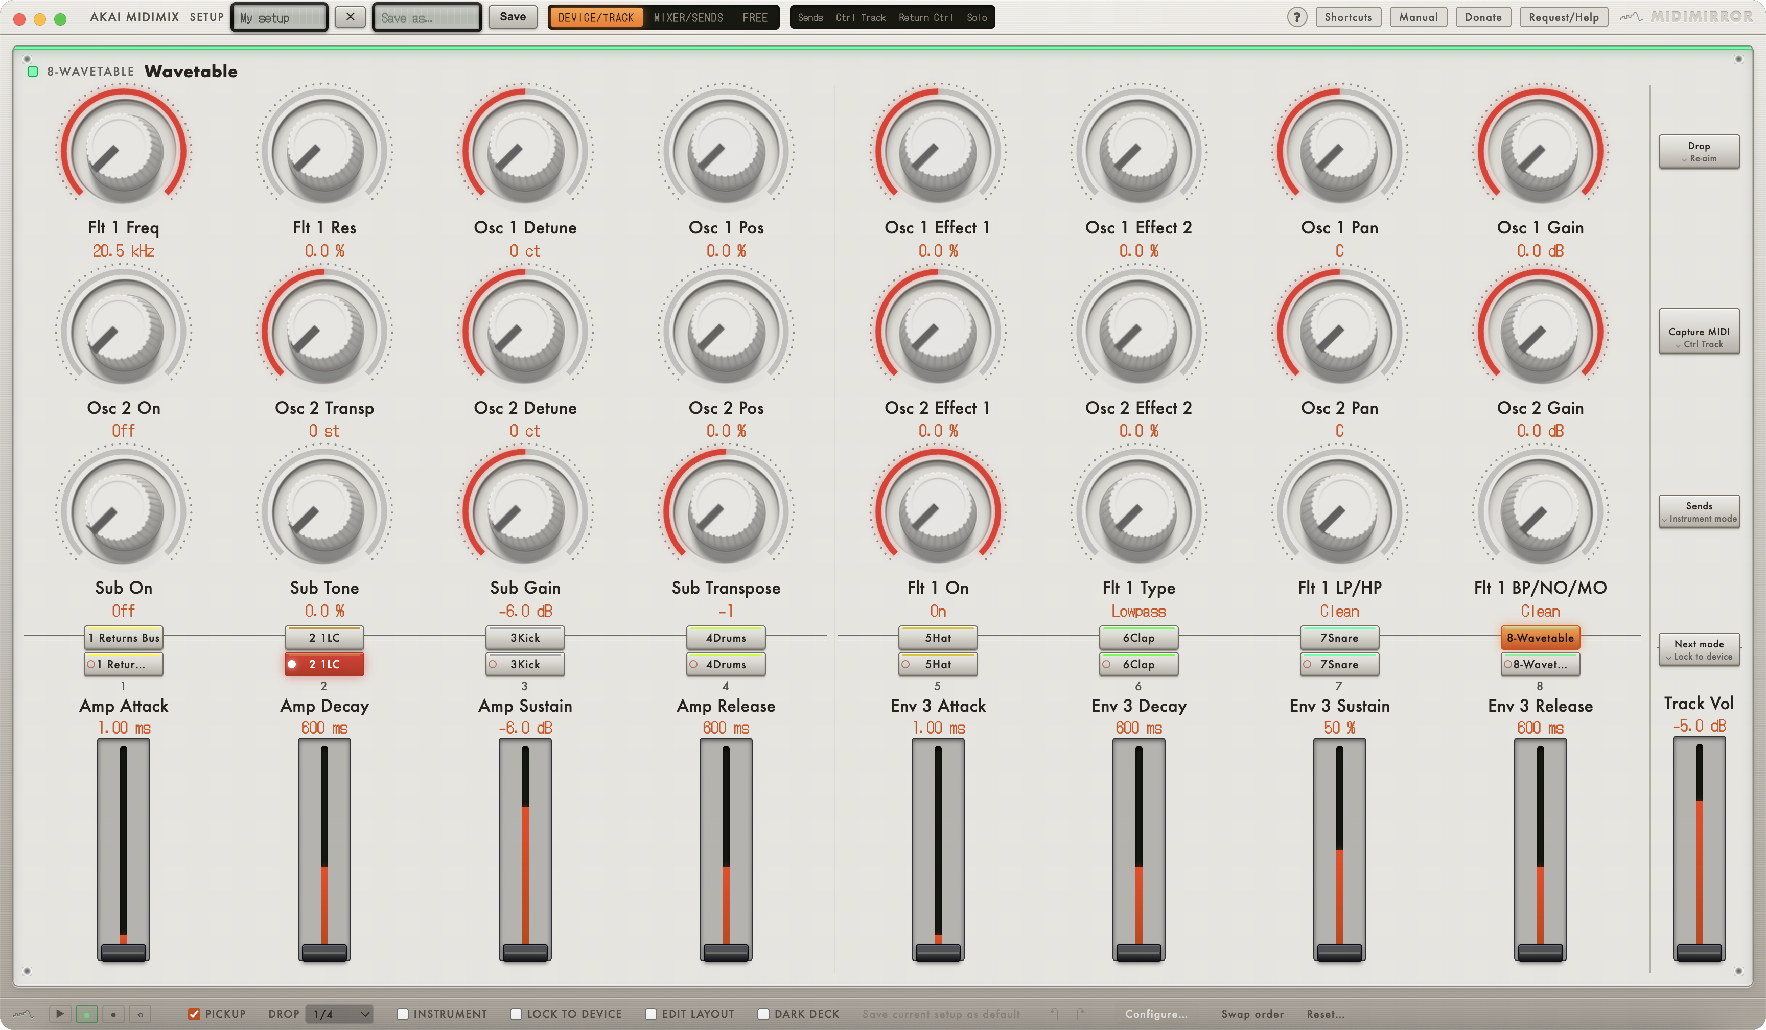Switch to the FREE tab
The image size is (1766, 1030).
pos(754,17)
